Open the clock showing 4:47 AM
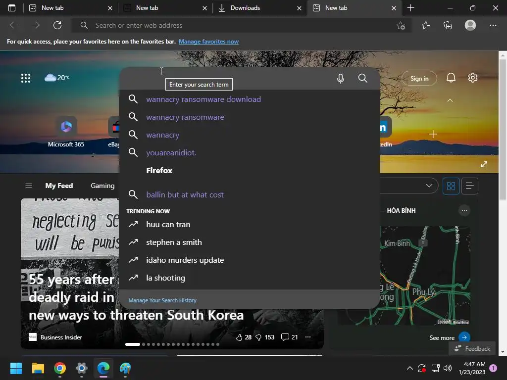 tap(472, 368)
